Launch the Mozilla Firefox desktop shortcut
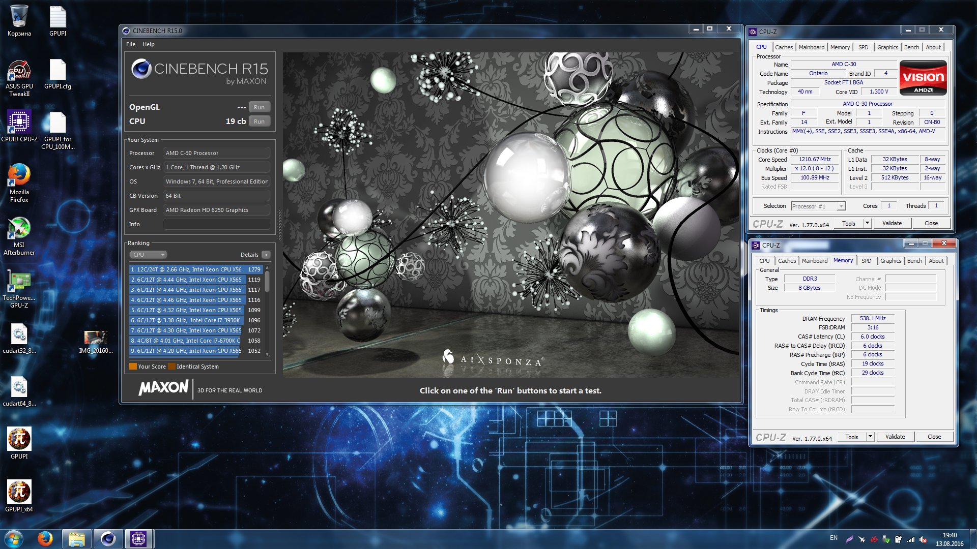This screenshot has width=977, height=549. (x=19, y=183)
